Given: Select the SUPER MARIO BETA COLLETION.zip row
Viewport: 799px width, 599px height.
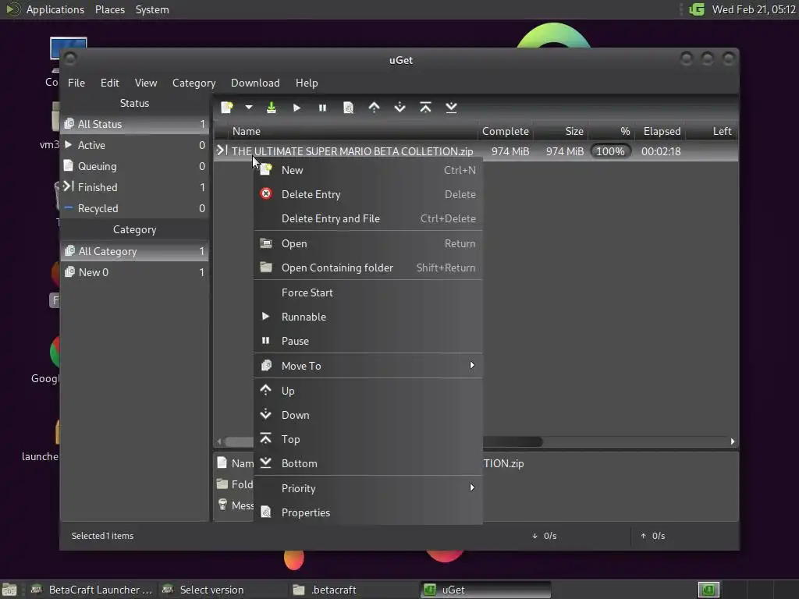Looking at the screenshot, I should (475, 151).
